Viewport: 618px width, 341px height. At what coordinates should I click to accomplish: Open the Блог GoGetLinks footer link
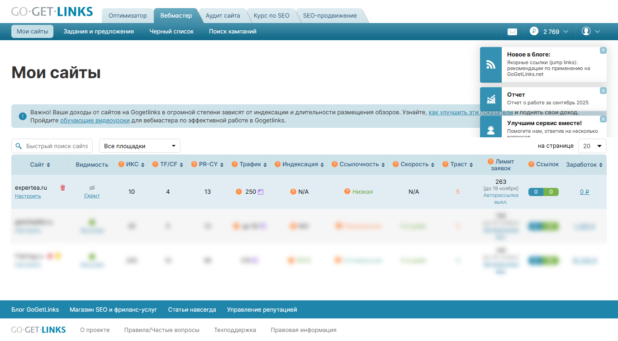coord(35,310)
